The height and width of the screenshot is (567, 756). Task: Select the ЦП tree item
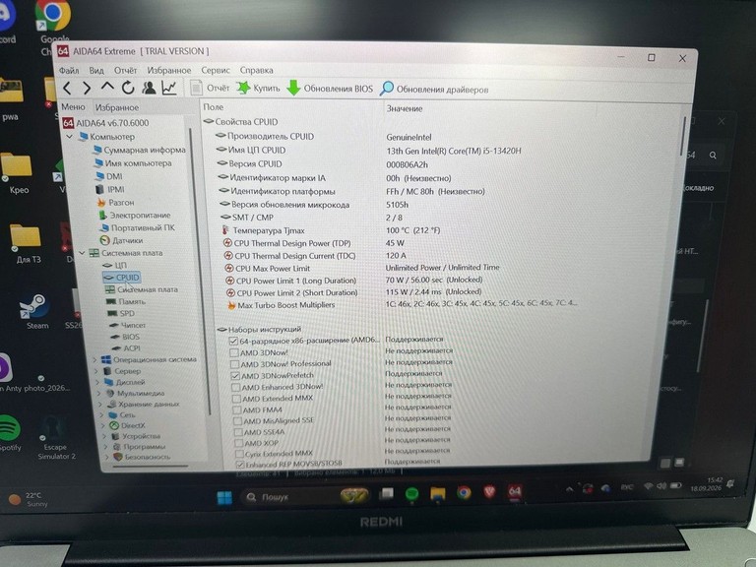[115, 265]
